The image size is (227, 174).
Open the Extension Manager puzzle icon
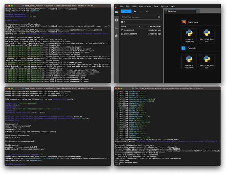116,36
